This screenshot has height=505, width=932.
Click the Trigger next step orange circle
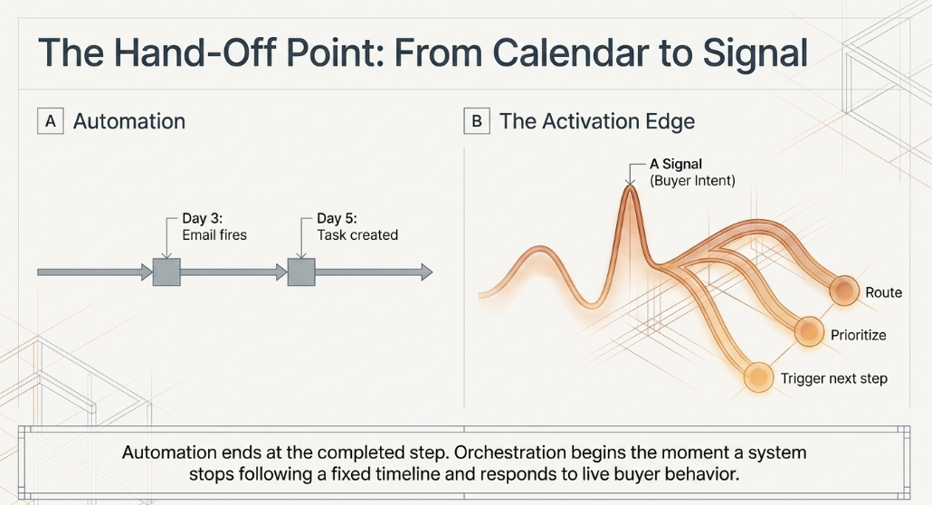pyautogui.click(x=758, y=377)
